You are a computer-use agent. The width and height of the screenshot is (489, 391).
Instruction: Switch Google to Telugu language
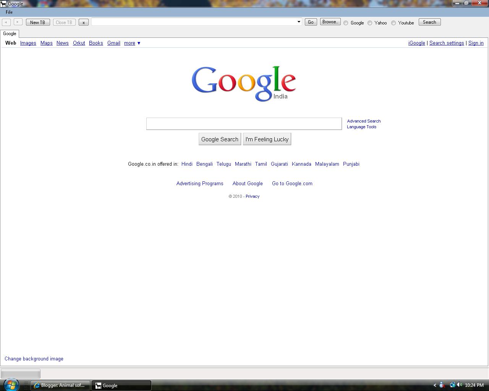tap(224, 164)
